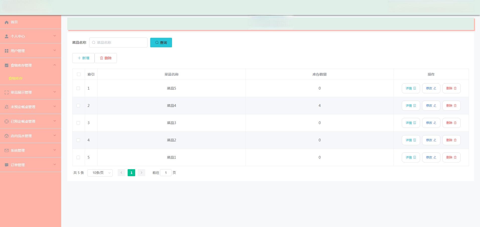
Task: Open the 10条/页 page size dropdown
Action: [100, 173]
